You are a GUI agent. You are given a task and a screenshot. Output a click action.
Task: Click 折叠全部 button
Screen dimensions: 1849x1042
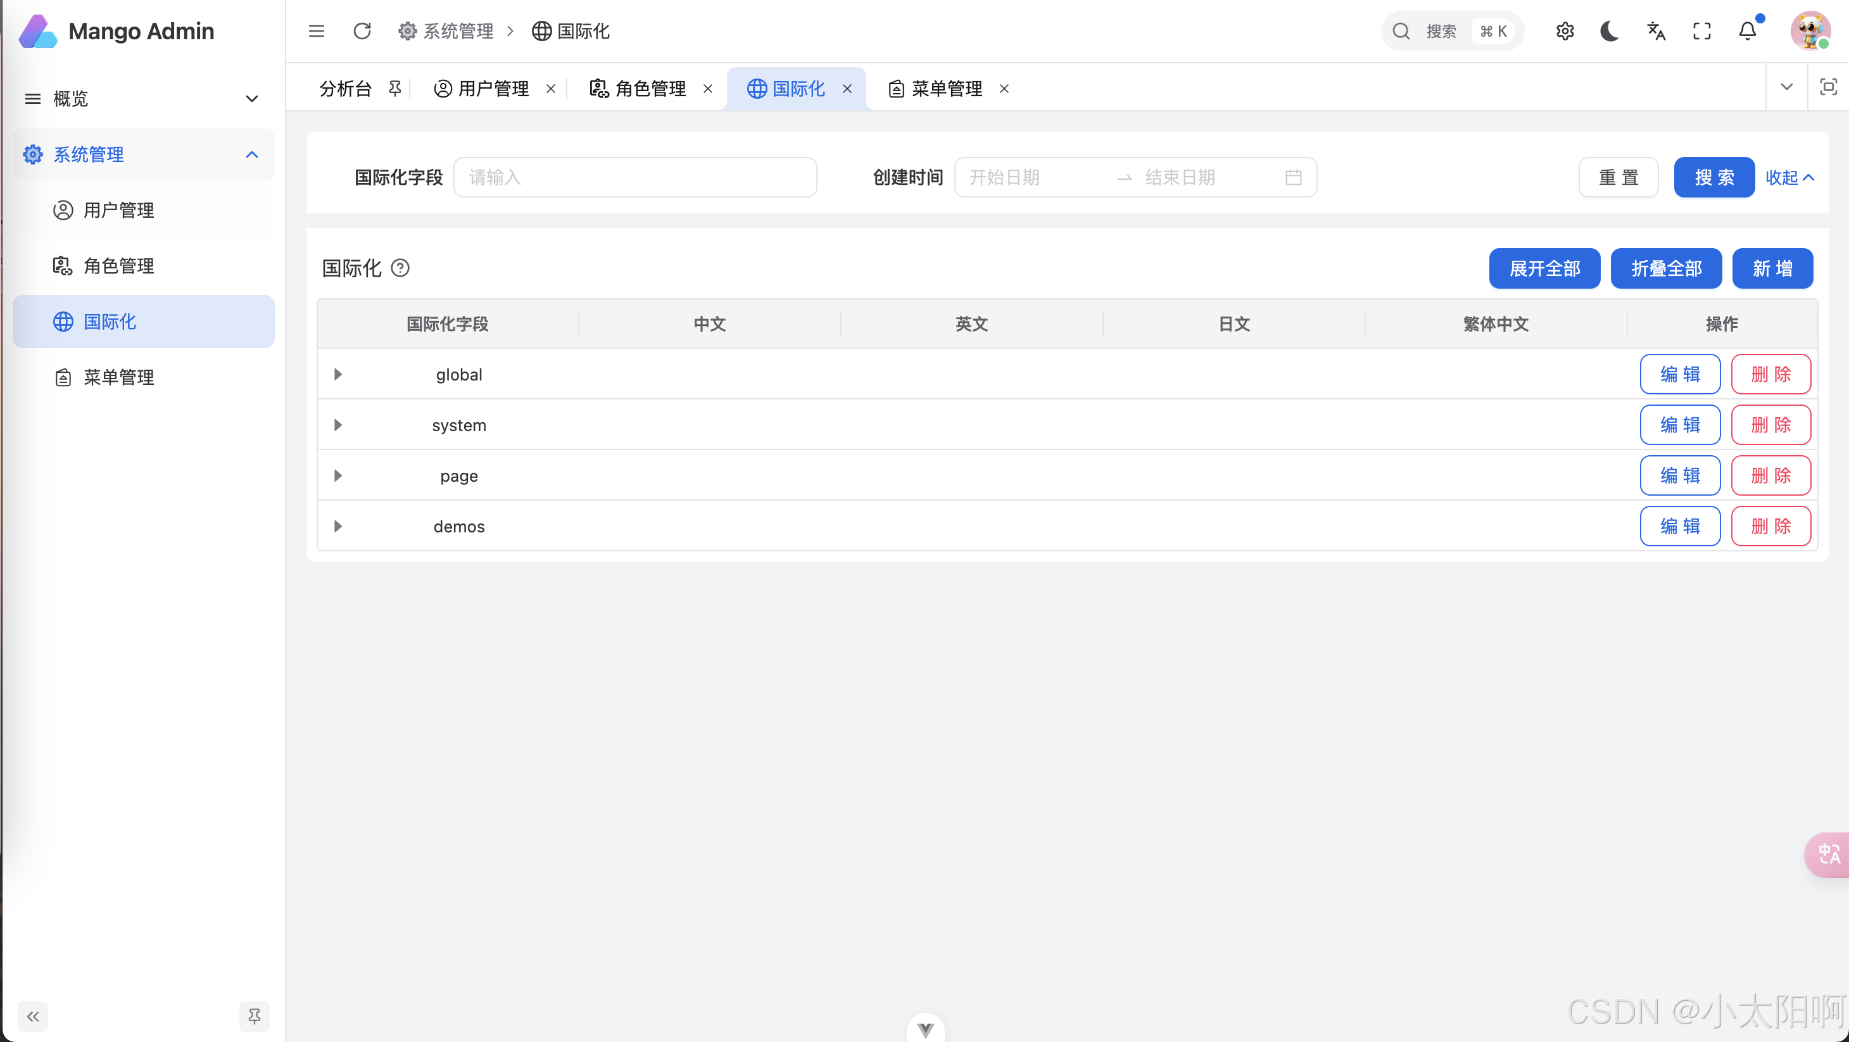[x=1666, y=268]
